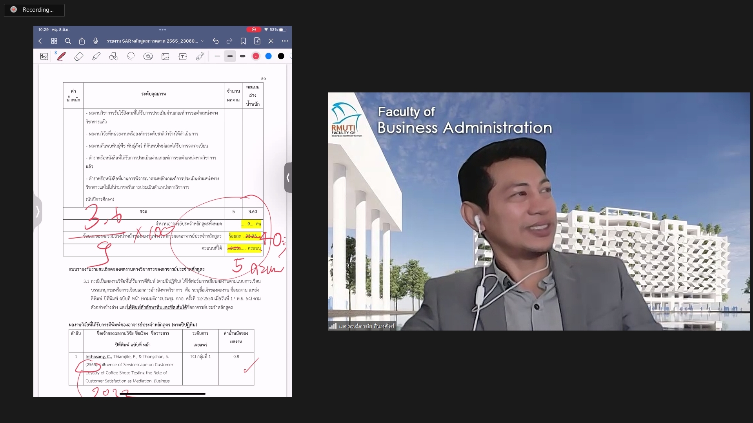Select the Shapes tool
Image resolution: width=753 pixels, height=423 pixels.
point(113,56)
